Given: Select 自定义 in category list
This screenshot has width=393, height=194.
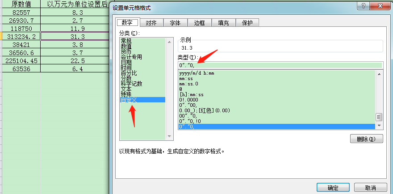Looking at the screenshot, I should click(x=142, y=100).
